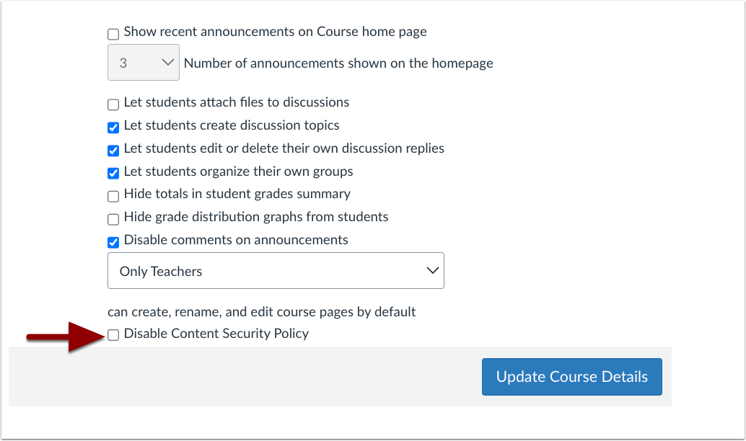Click the chevron on the Only Teachers selector

tap(432, 270)
